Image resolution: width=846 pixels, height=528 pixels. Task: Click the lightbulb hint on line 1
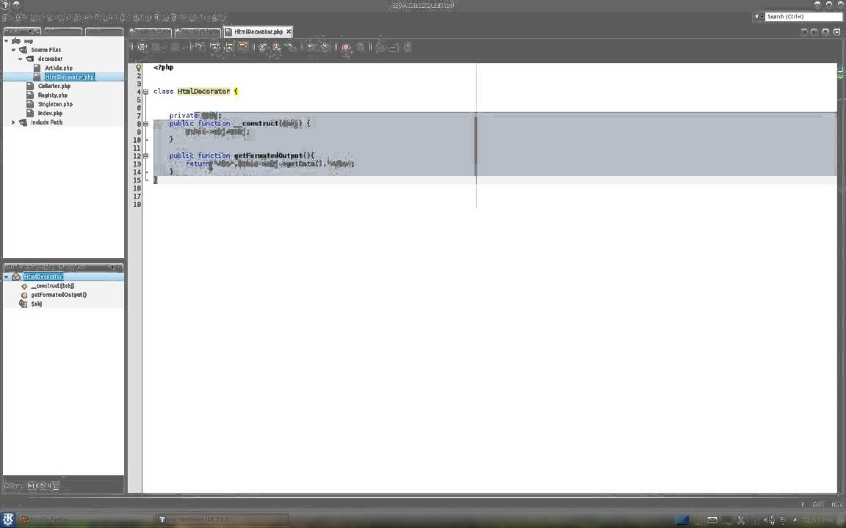(139, 68)
